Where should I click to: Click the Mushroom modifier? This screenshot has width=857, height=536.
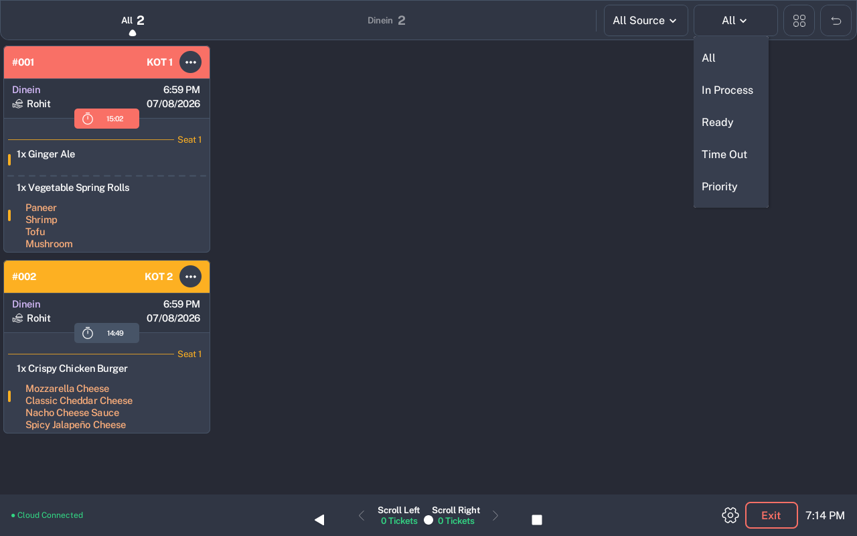pyautogui.click(x=49, y=244)
